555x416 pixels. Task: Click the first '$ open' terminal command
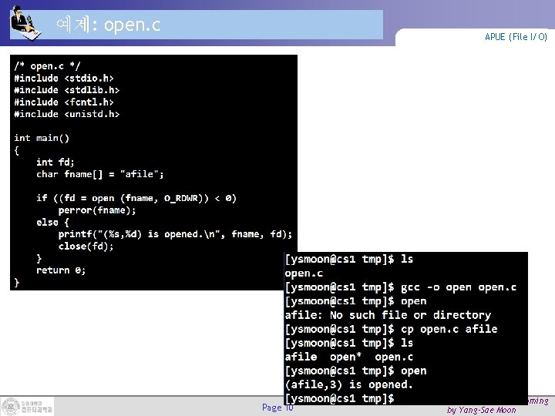click(x=355, y=301)
